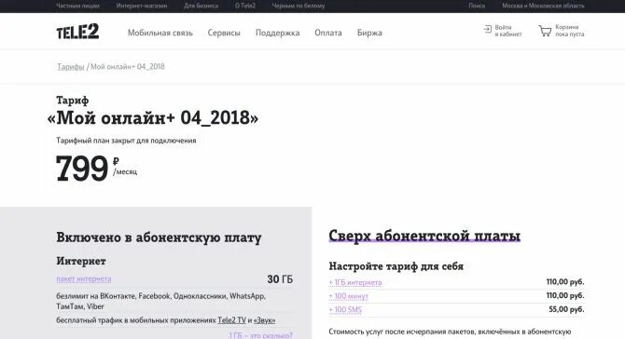Click пакет интернета link
The height and width of the screenshot is (339, 625).
click(x=84, y=278)
